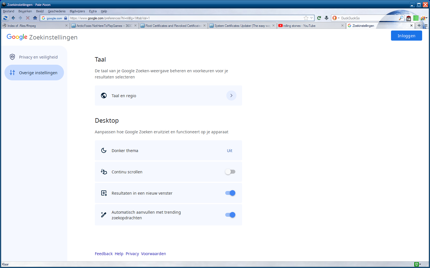Click the DuckDuckGo search engine icon
This screenshot has width=430, height=268.
(x=334, y=18)
